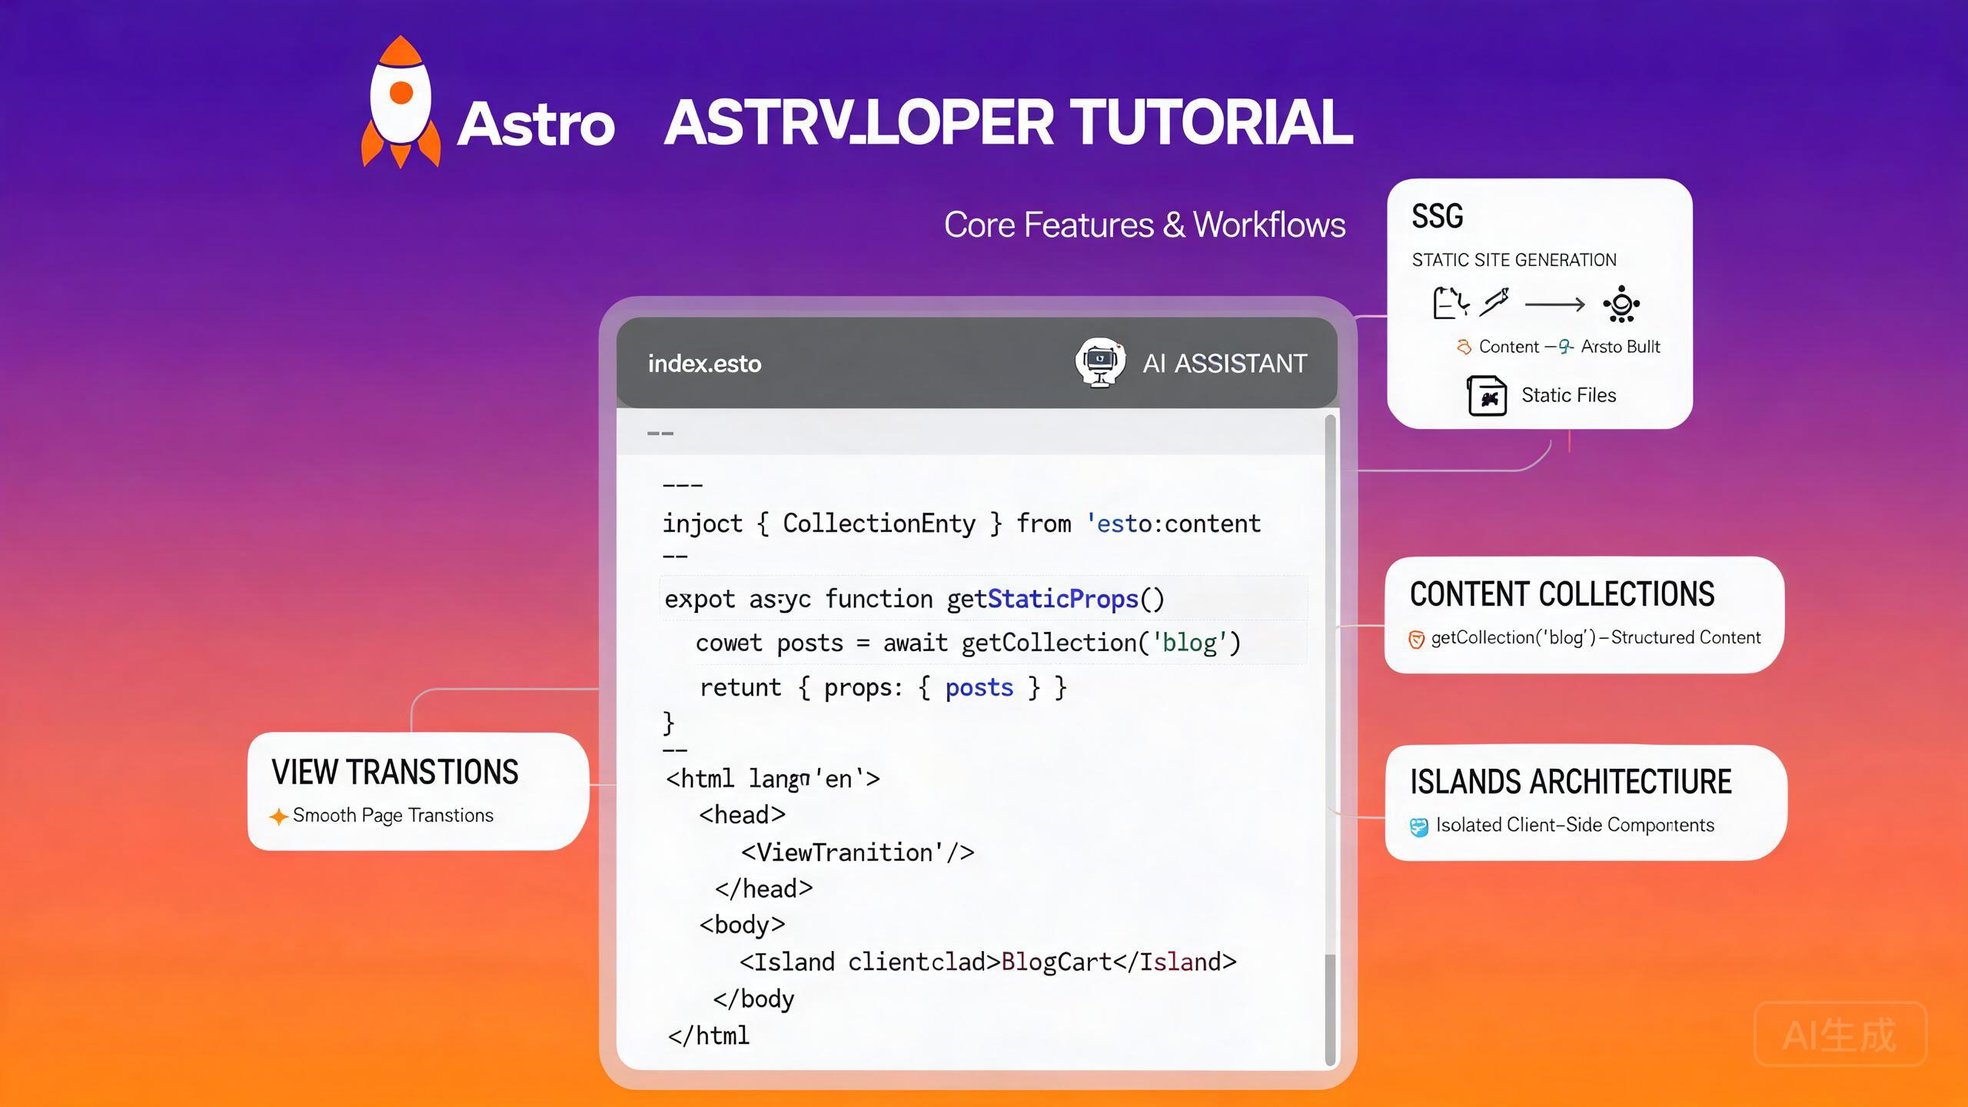
Task: Click the SSG card heading
Action: click(x=1438, y=216)
